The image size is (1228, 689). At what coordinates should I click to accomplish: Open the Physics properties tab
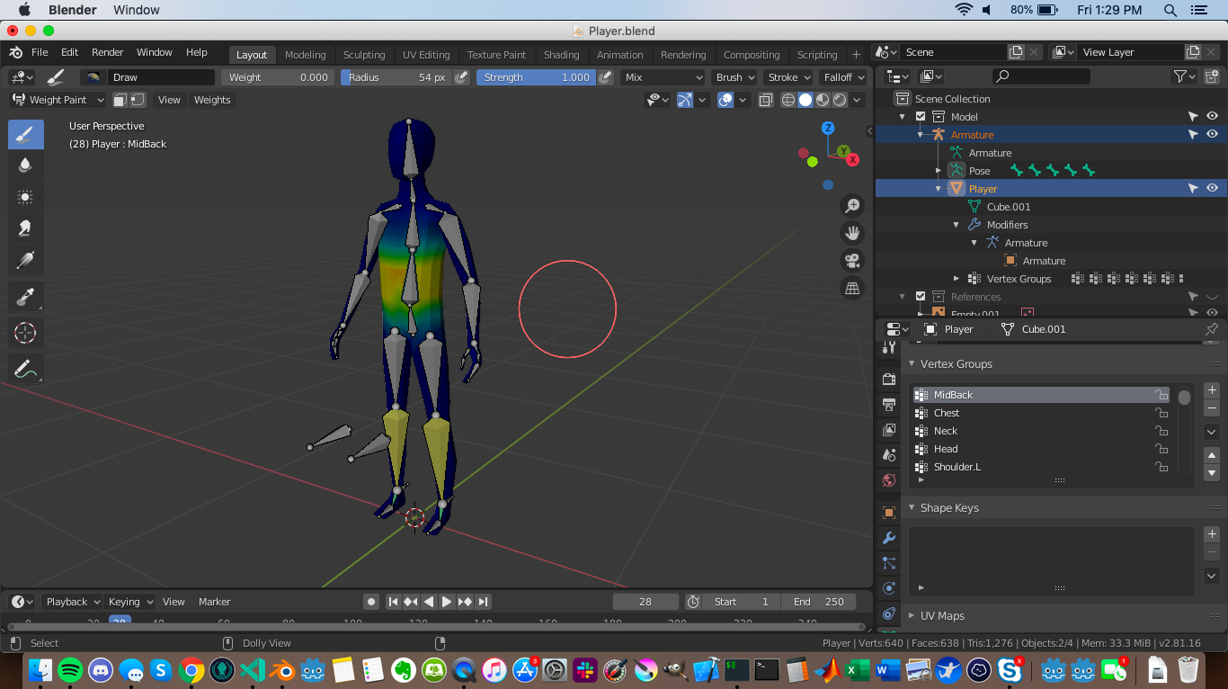click(x=889, y=588)
